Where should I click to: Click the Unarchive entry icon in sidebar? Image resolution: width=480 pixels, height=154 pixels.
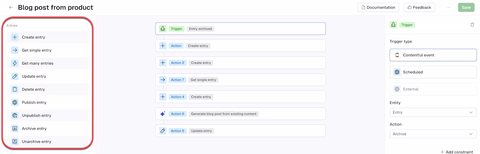(15, 142)
